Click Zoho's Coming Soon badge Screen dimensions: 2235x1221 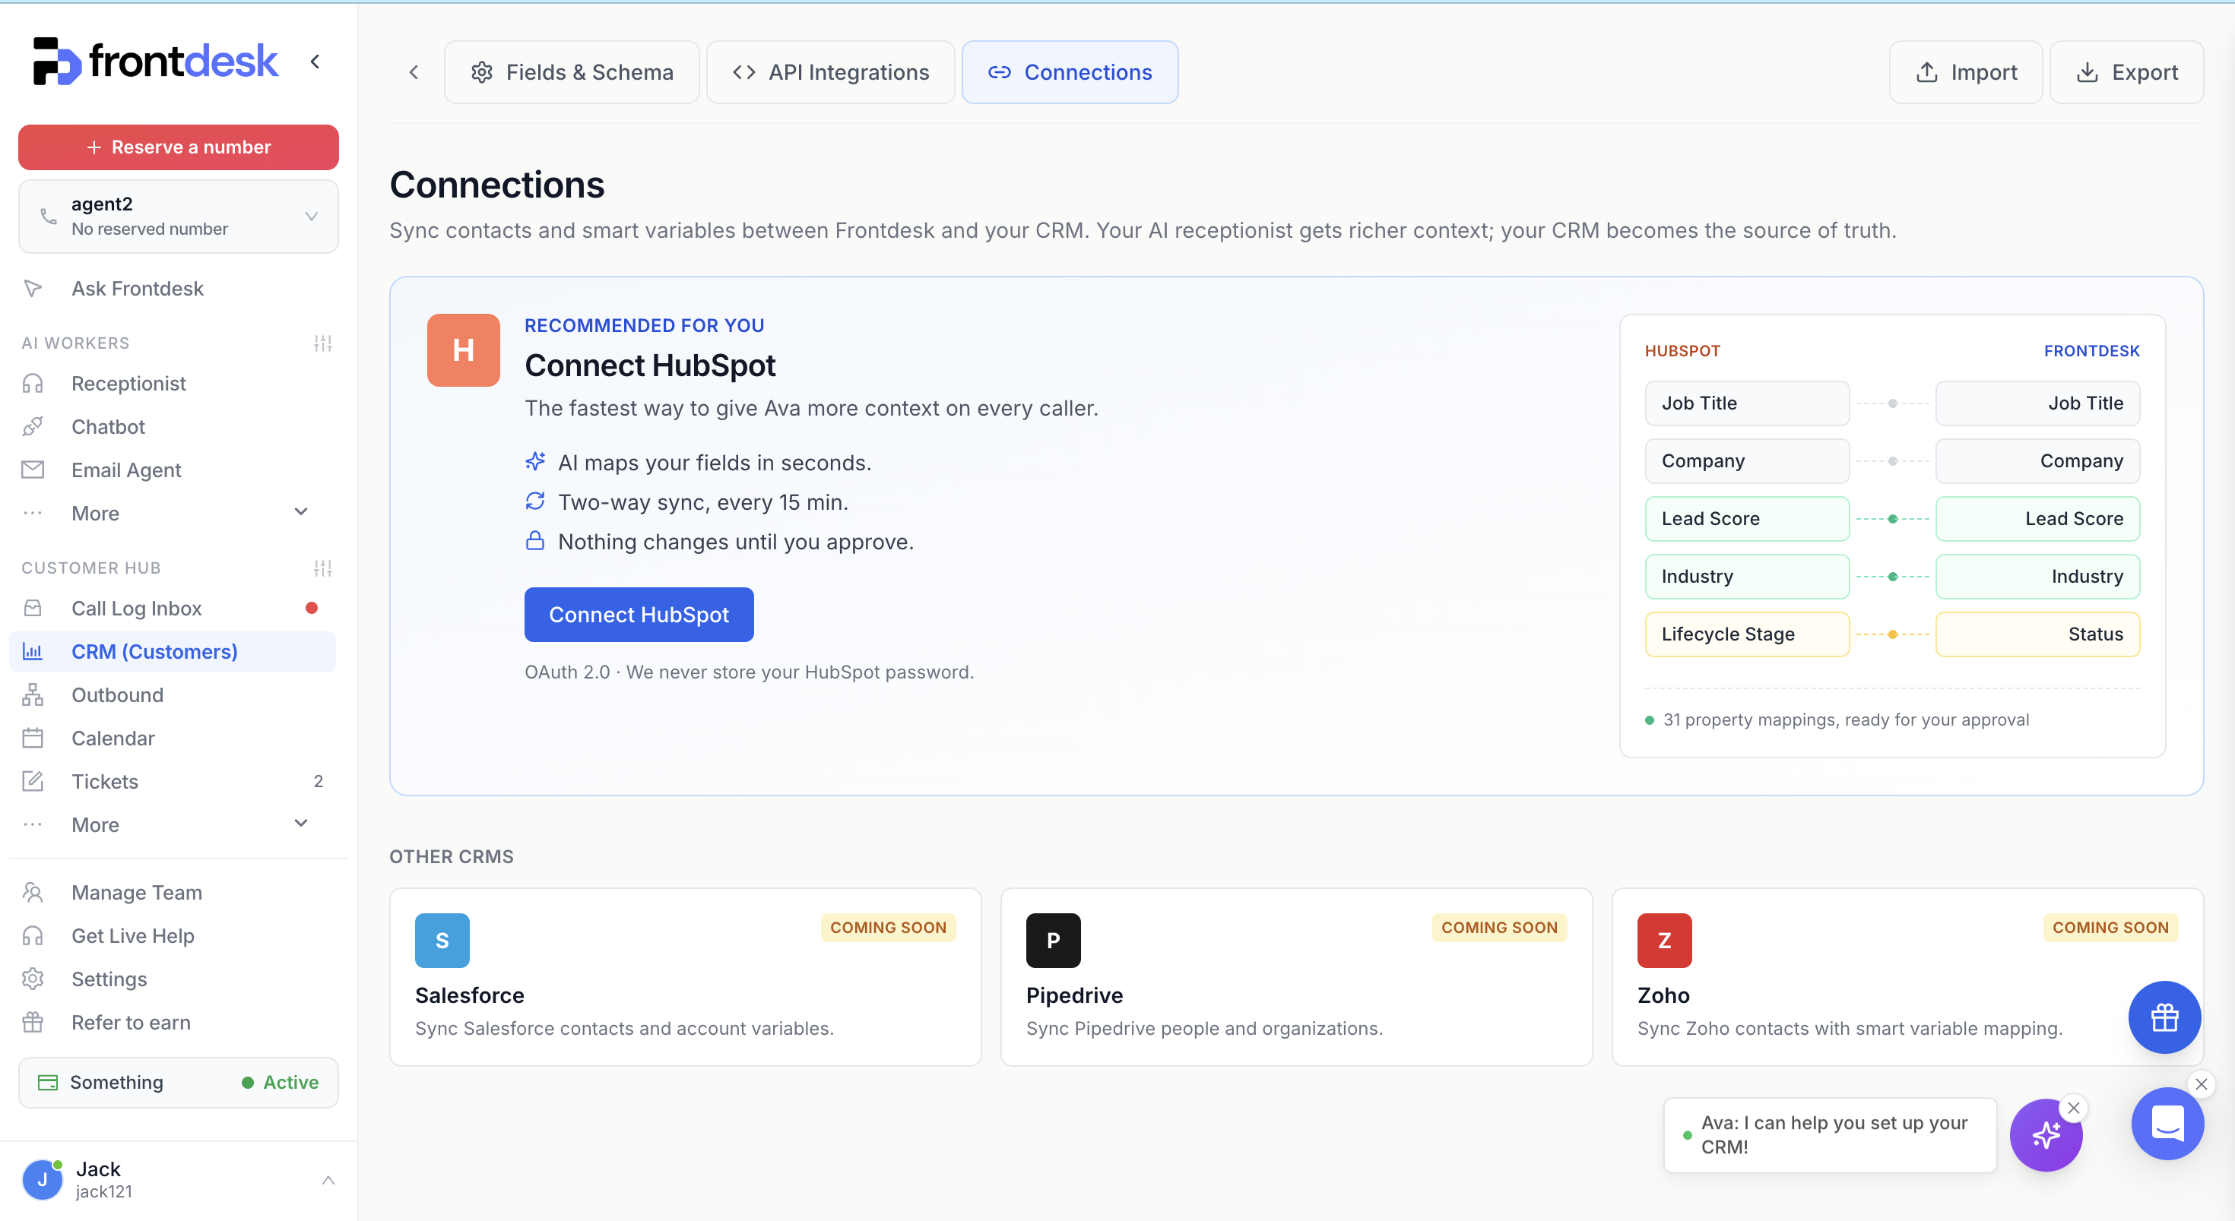2110,928
